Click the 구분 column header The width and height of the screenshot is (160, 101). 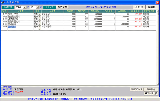click(37, 11)
